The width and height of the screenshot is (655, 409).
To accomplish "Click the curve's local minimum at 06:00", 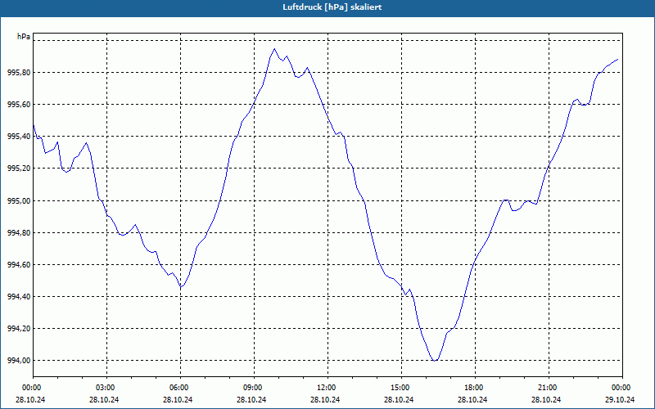I will [180, 288].
